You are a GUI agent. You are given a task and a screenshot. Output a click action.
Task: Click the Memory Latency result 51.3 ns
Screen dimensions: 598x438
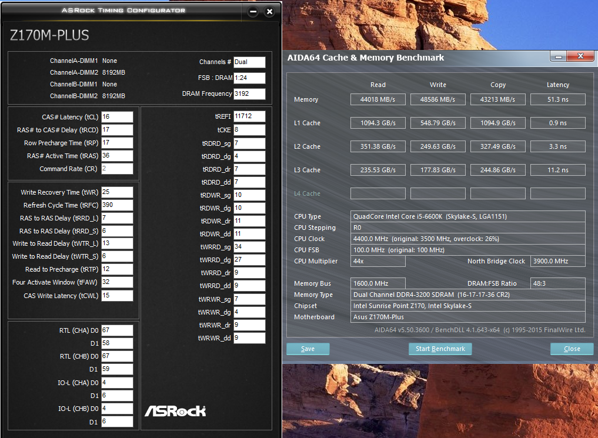click(x=558, y=99)
